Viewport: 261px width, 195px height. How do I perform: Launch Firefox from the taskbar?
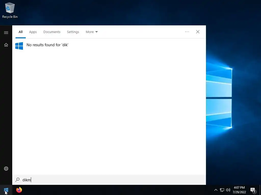coord(19,190)
